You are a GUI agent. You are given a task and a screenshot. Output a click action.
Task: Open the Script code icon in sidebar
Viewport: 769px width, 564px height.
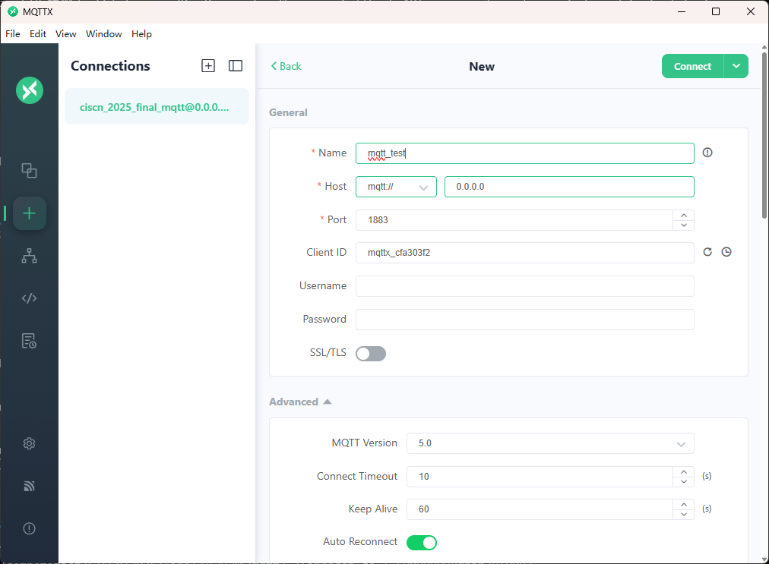[x=29, y=298]
